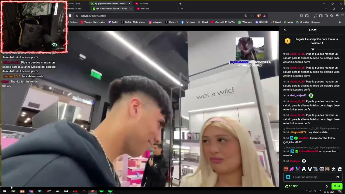Bookmark this page icon left of address bar
The width and height of the screenshot is (345, 194).
(70, 16)
